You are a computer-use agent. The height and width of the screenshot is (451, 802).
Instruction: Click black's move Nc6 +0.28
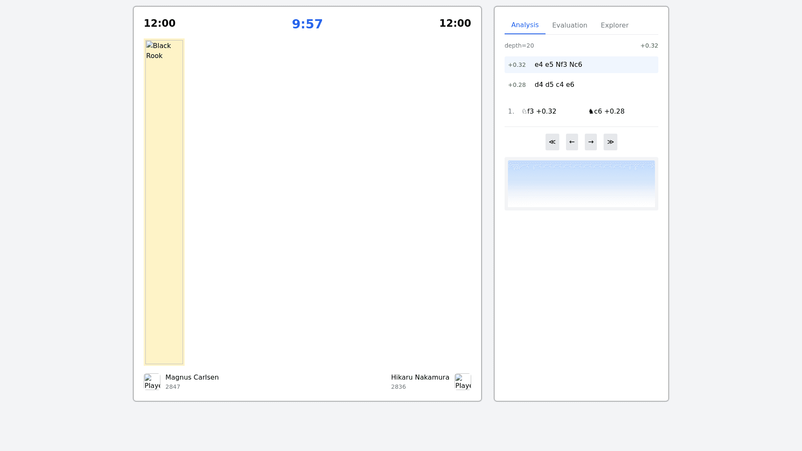pos(606,111)
